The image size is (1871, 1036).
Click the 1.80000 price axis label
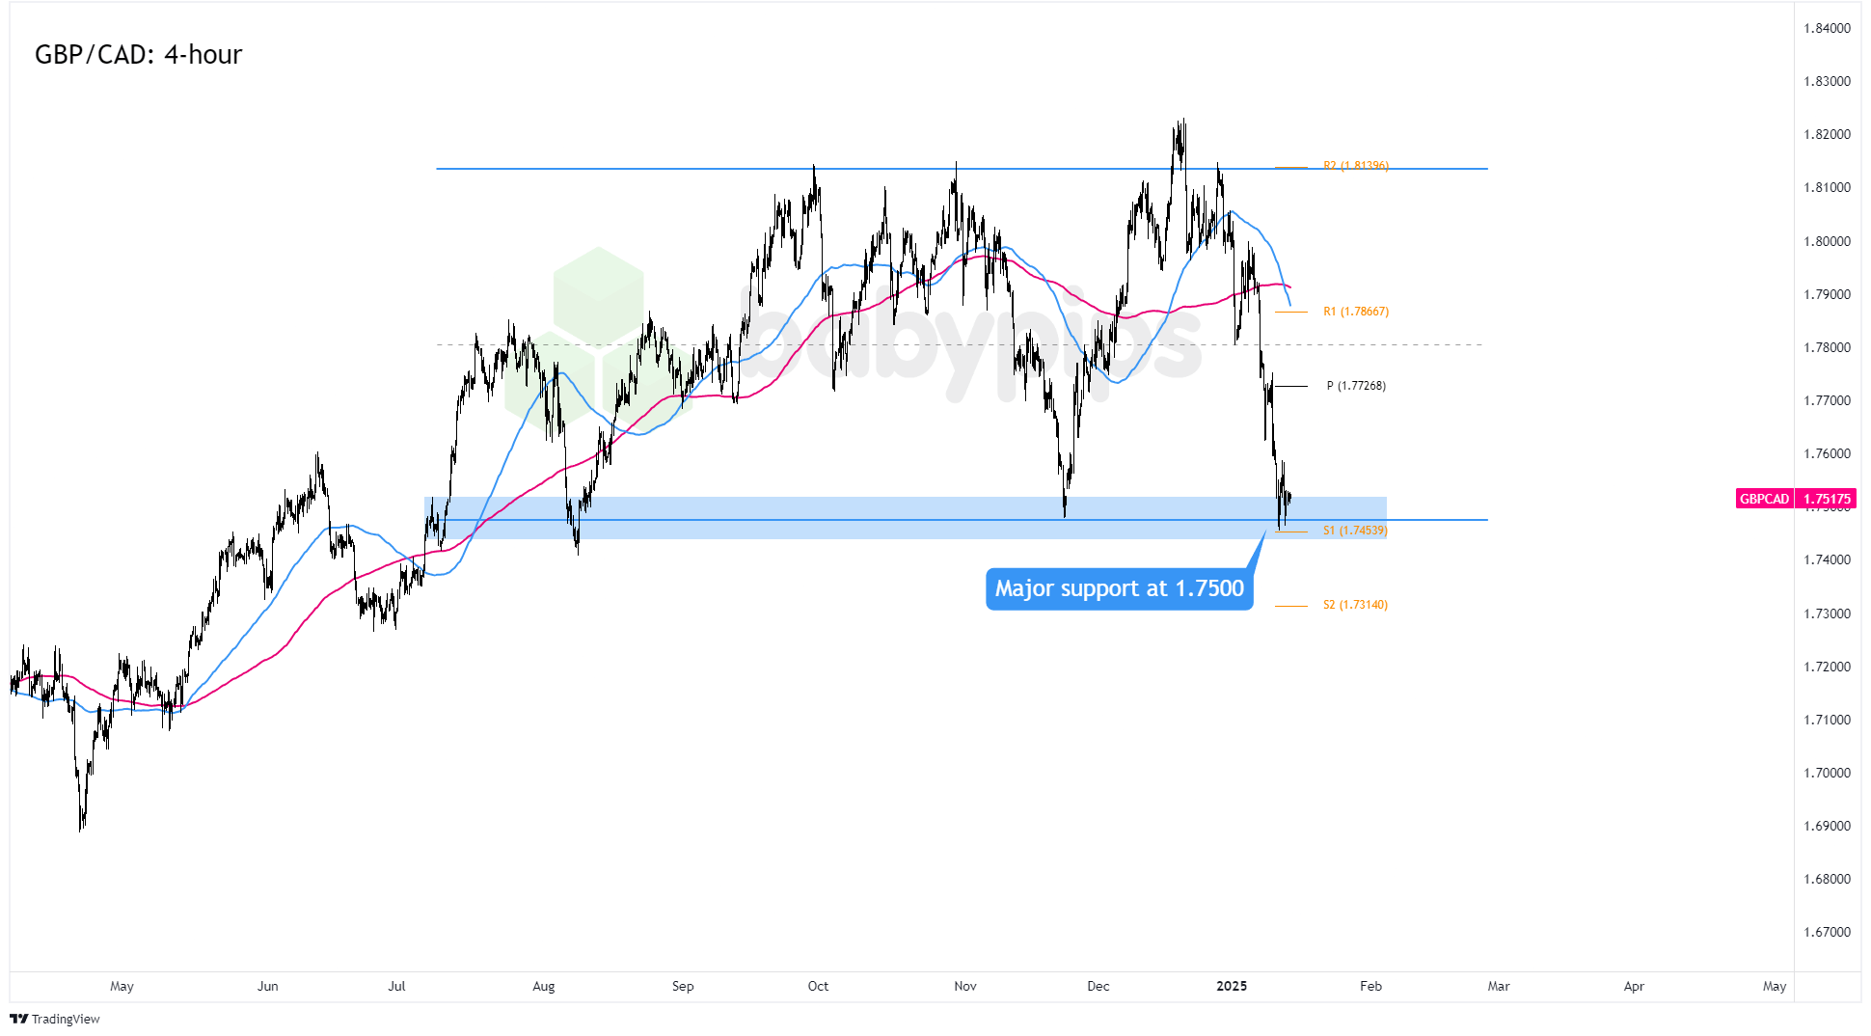1828,241
